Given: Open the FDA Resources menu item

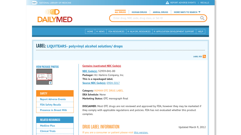Looking at the screenshot, I should pyautogui.click(x=116, y=31).
